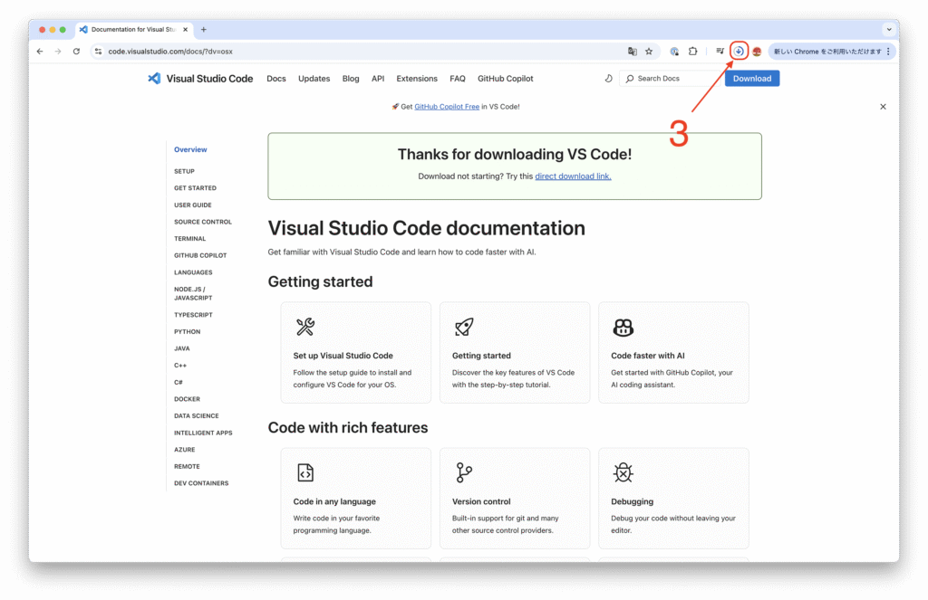Go to the Blog menu item

click(x=351, y=79)
